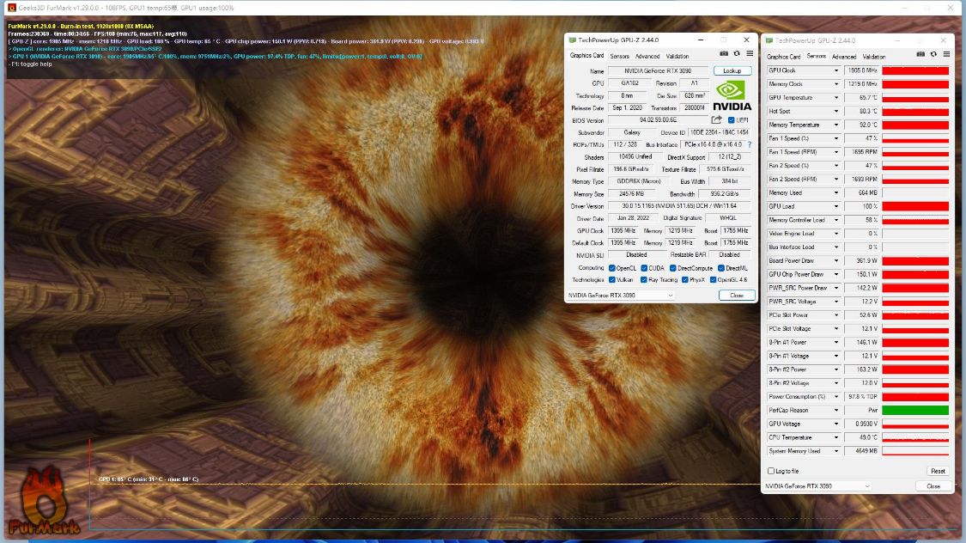Open the Board Power Draw sensor dropdown
Image resolution: width=966 pixels, height=543 pixels.
click(836, 261)
